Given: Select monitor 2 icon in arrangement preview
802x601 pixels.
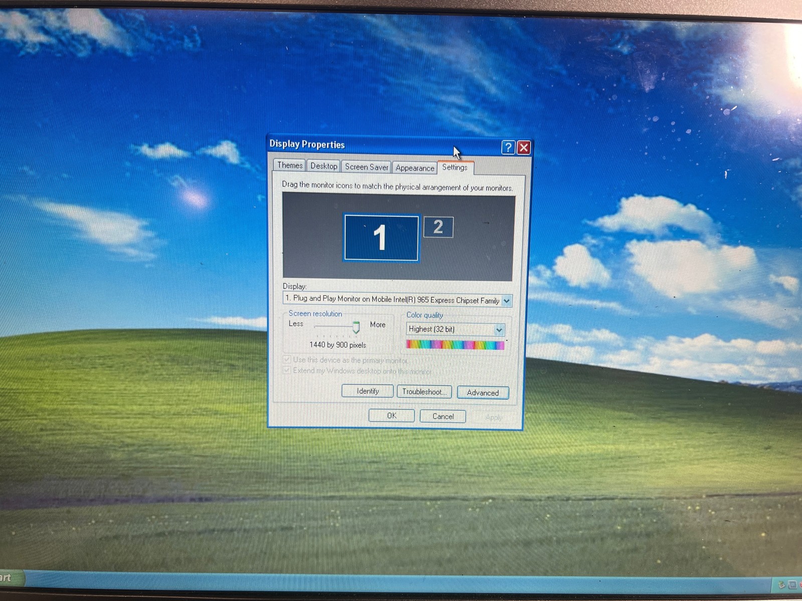Looking at the screenshot, I should [438, 227].
